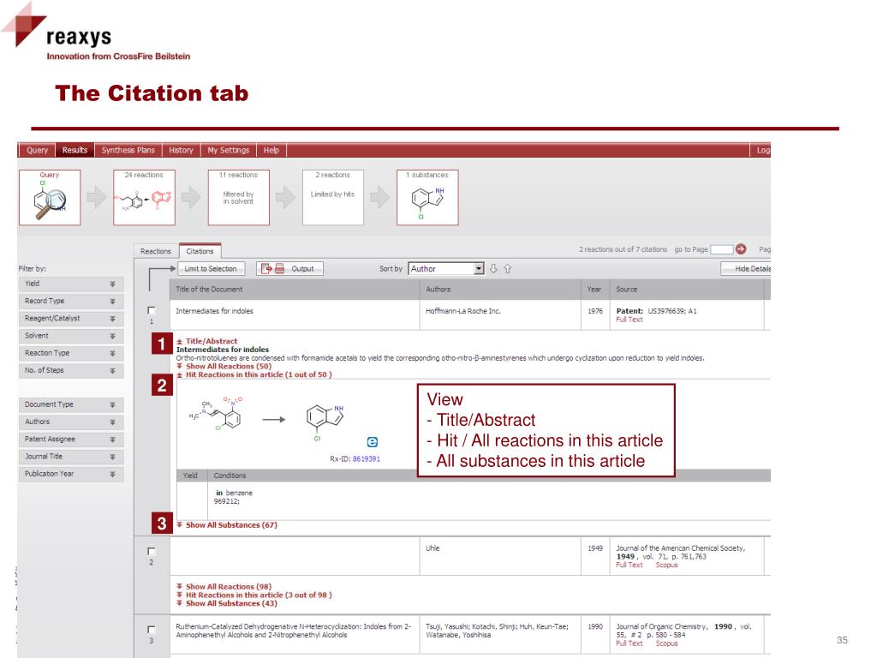Switch to the Reactions sub-tab
Viewport: 877px width, 658px height.
tap(156, 251)
